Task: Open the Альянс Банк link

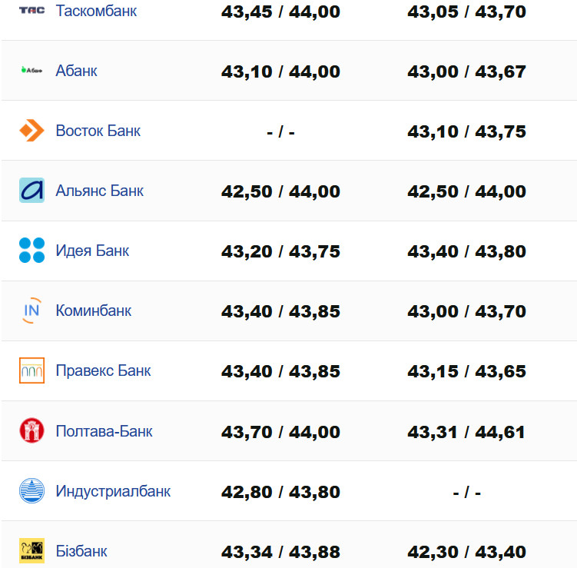Action: pyautogui.click(x=99, y=191)
